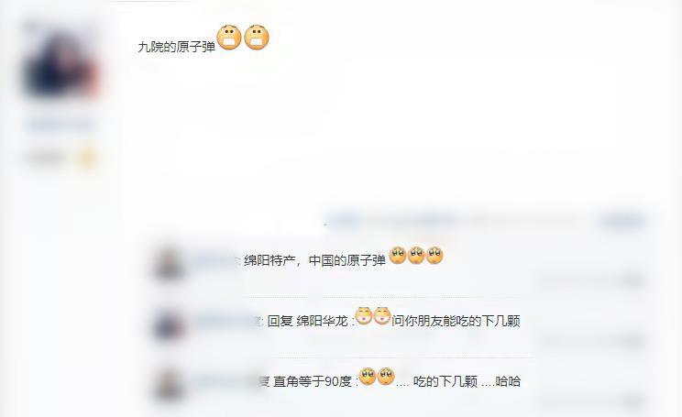Click the first masked-face emoji in the post
Screen dimensions: 682x417
[x=229, y=38]
